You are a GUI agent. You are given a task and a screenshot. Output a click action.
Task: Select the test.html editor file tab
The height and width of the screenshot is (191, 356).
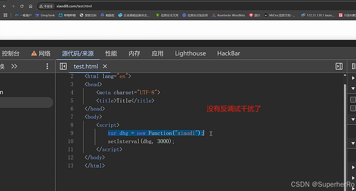[86, 66]
